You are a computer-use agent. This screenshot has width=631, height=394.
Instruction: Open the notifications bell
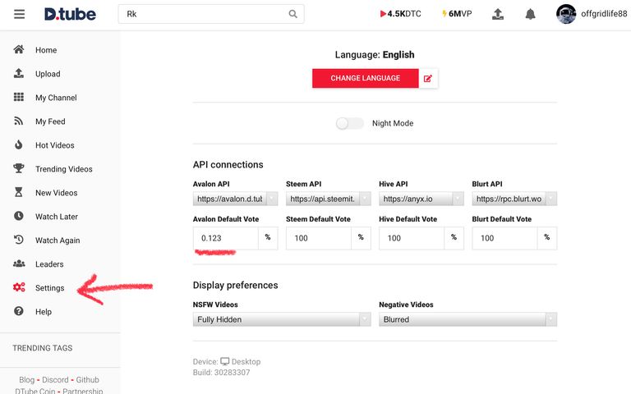coord(531,14)
